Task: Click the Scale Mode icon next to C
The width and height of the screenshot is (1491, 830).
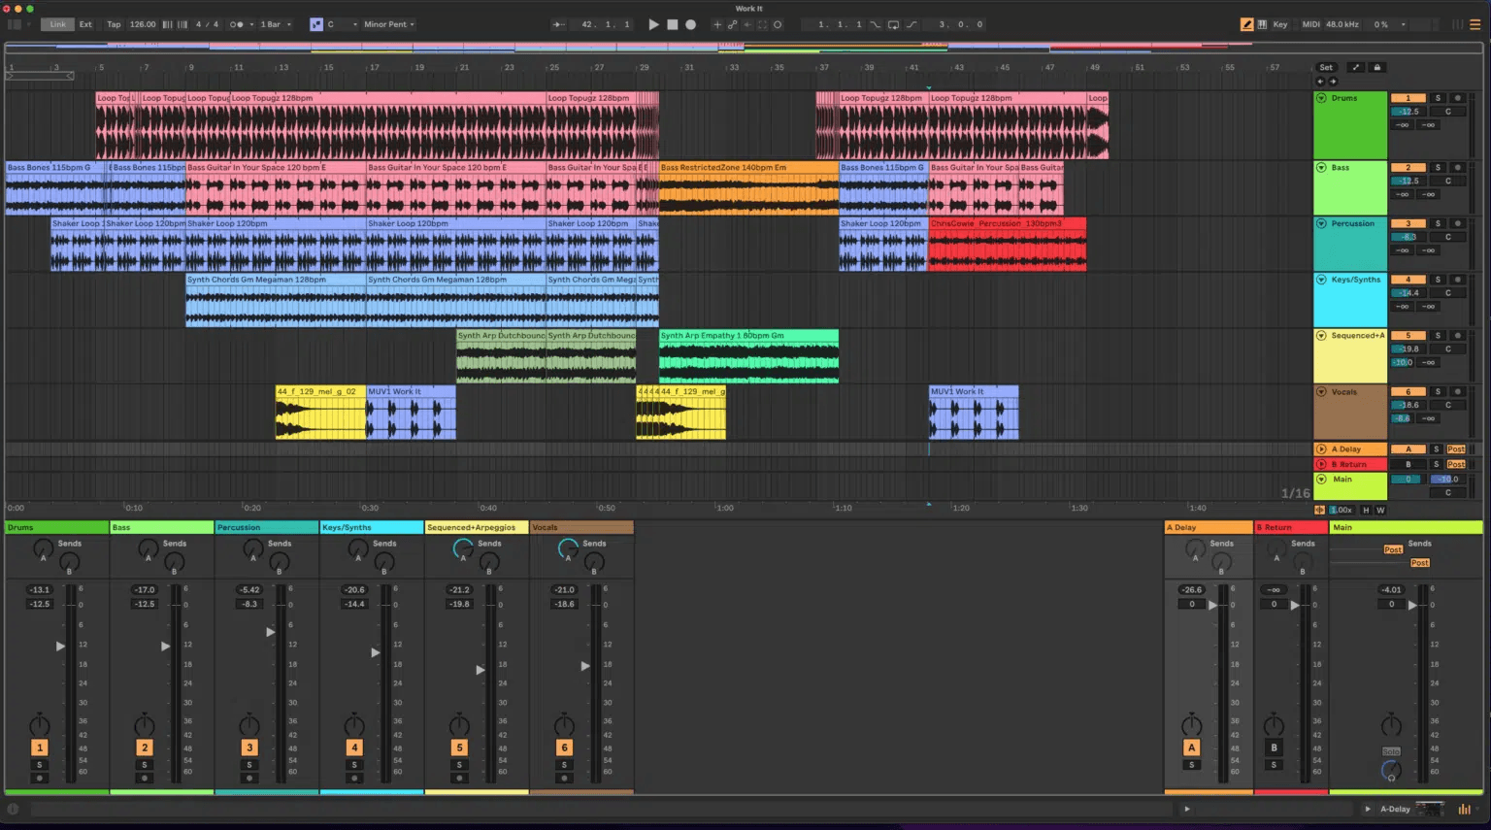Action: coord(316,24)
